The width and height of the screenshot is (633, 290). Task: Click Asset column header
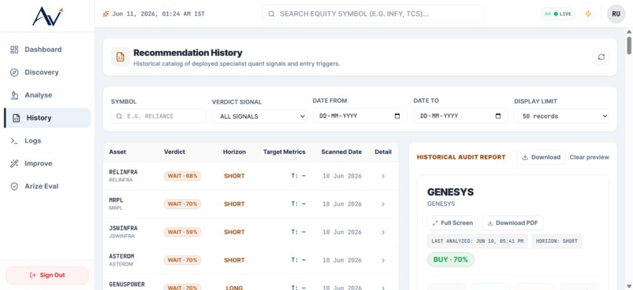118,152
